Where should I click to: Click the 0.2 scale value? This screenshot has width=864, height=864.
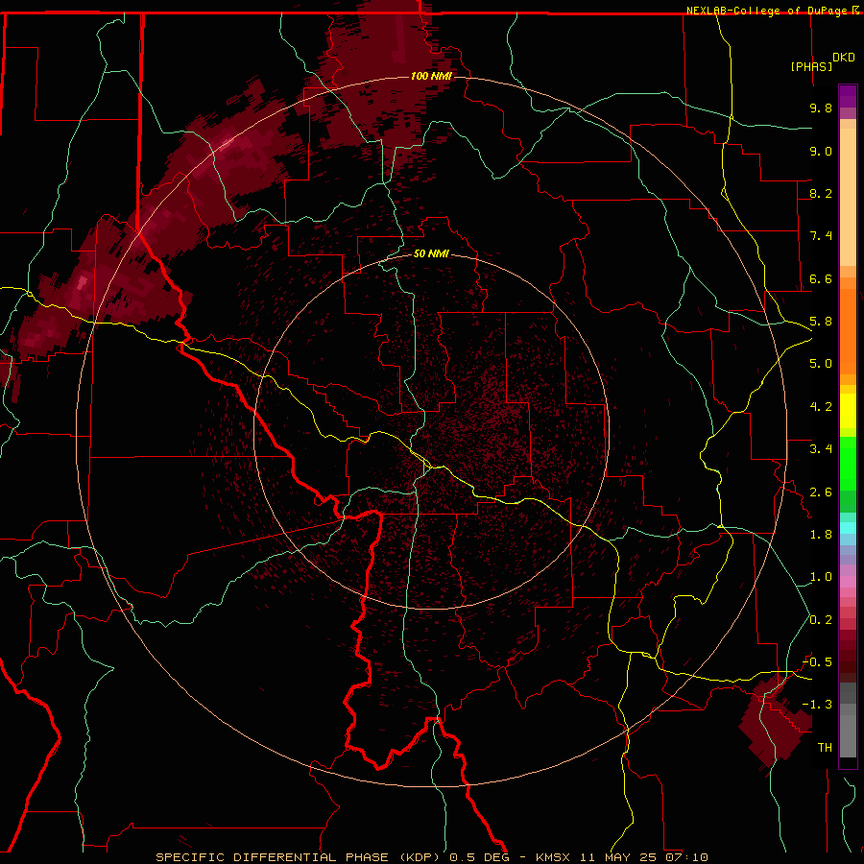pyautogui.click(x=821, y=620)
